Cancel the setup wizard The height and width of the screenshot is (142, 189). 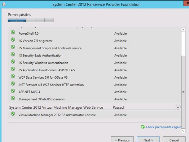click(x=174, y=139)
